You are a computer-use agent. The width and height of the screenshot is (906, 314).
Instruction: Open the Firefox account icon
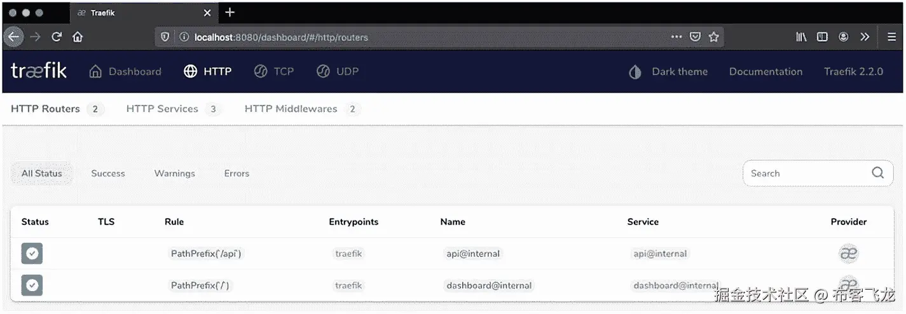coord(844,37)
